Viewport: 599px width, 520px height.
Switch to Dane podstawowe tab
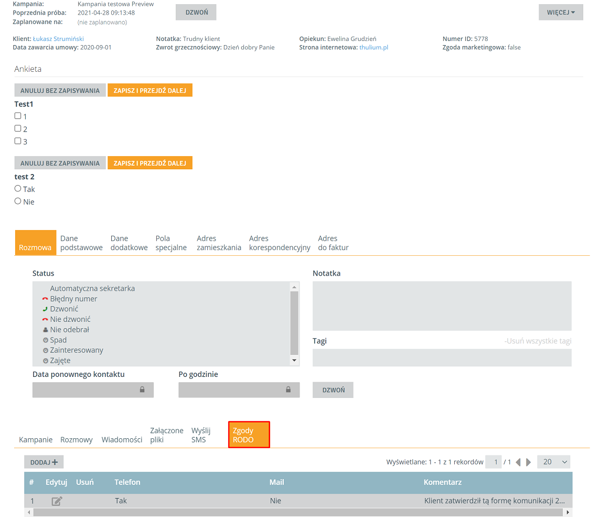coord(81,243)
